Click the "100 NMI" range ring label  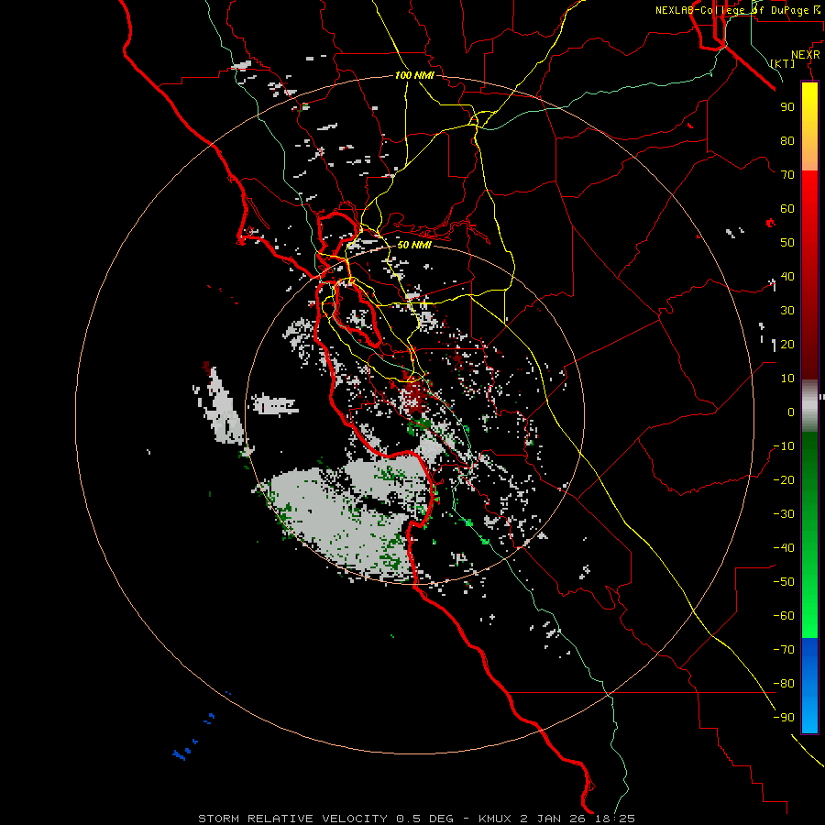click(x=414, y=75)
